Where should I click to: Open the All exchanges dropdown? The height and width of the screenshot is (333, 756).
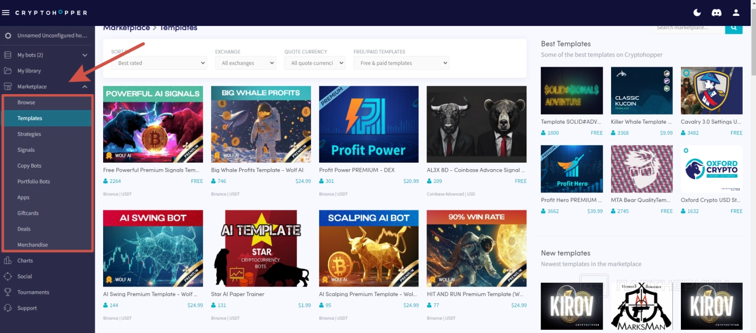point(245,63)
